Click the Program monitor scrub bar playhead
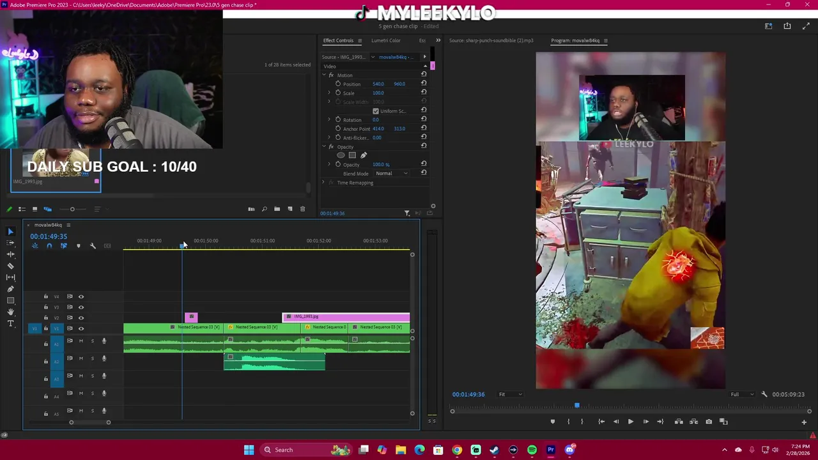The width and height of the screenshot is (818, 460). 577,406
